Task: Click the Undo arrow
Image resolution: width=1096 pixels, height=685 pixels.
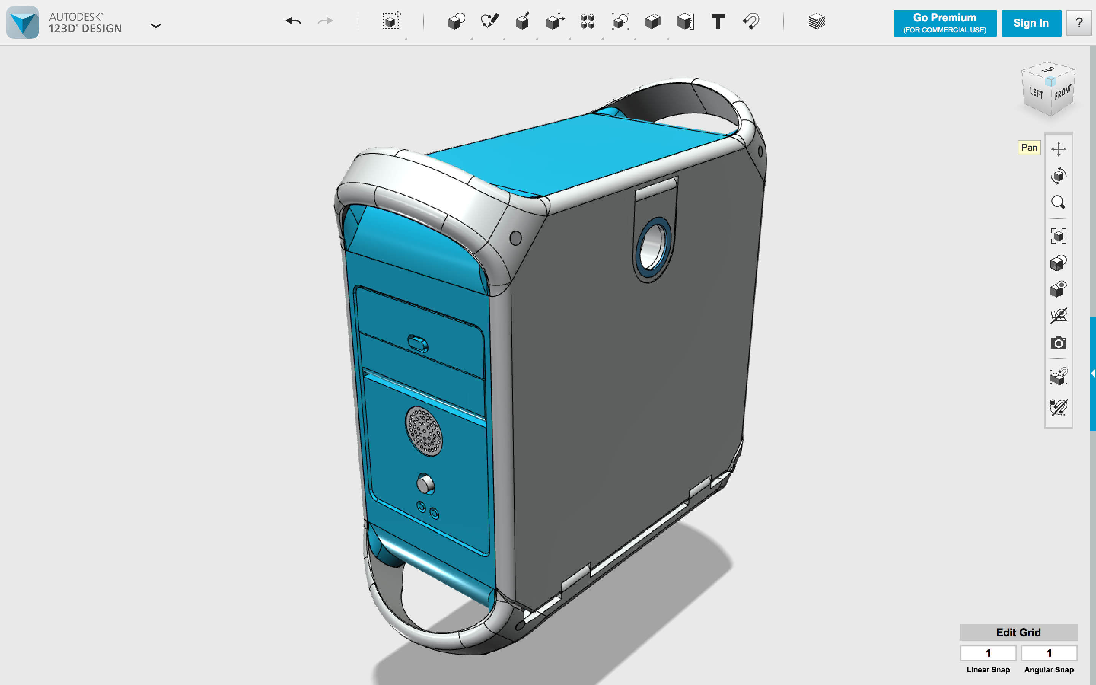Action: point(293,21)
